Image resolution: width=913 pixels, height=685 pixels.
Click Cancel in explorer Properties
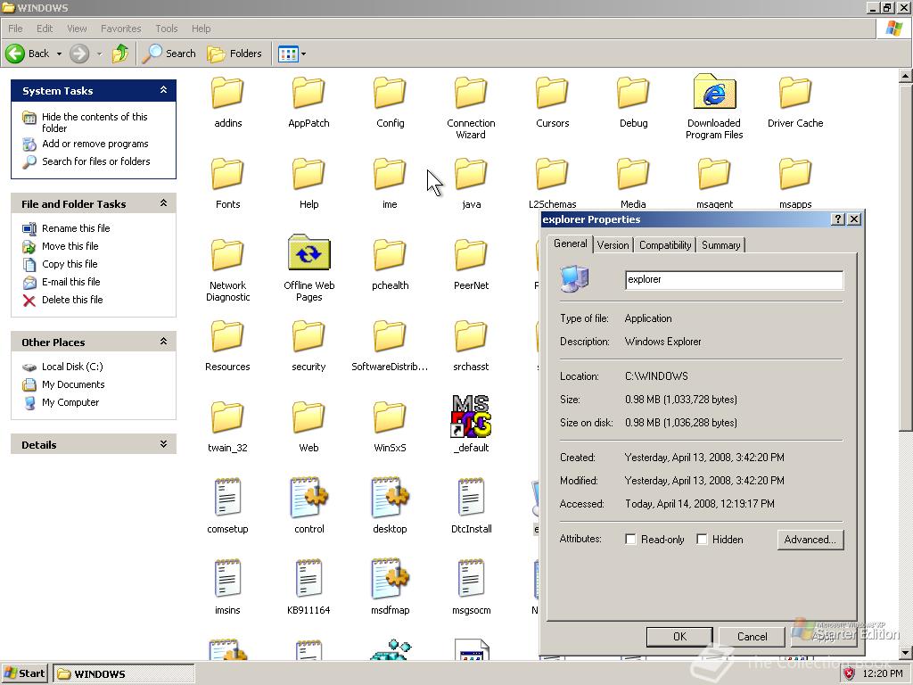pyautogui.click(x=752, y=637)
